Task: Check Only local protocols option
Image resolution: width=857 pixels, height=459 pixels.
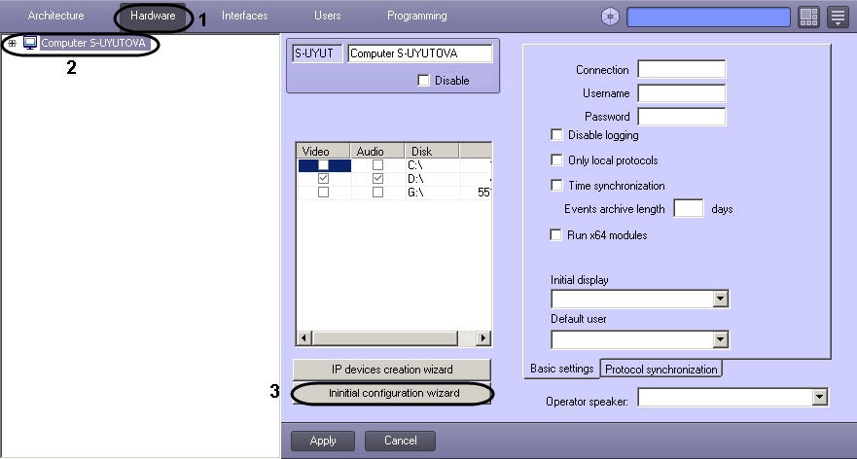Action: pos(557,160)
